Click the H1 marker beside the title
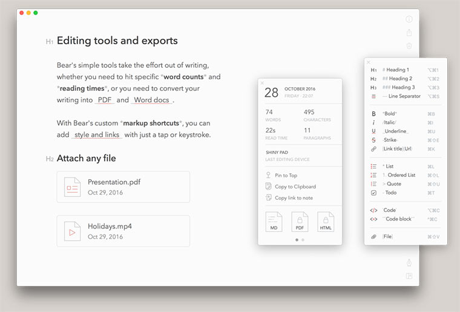The image size is (460, 312). tap(49, 42)
